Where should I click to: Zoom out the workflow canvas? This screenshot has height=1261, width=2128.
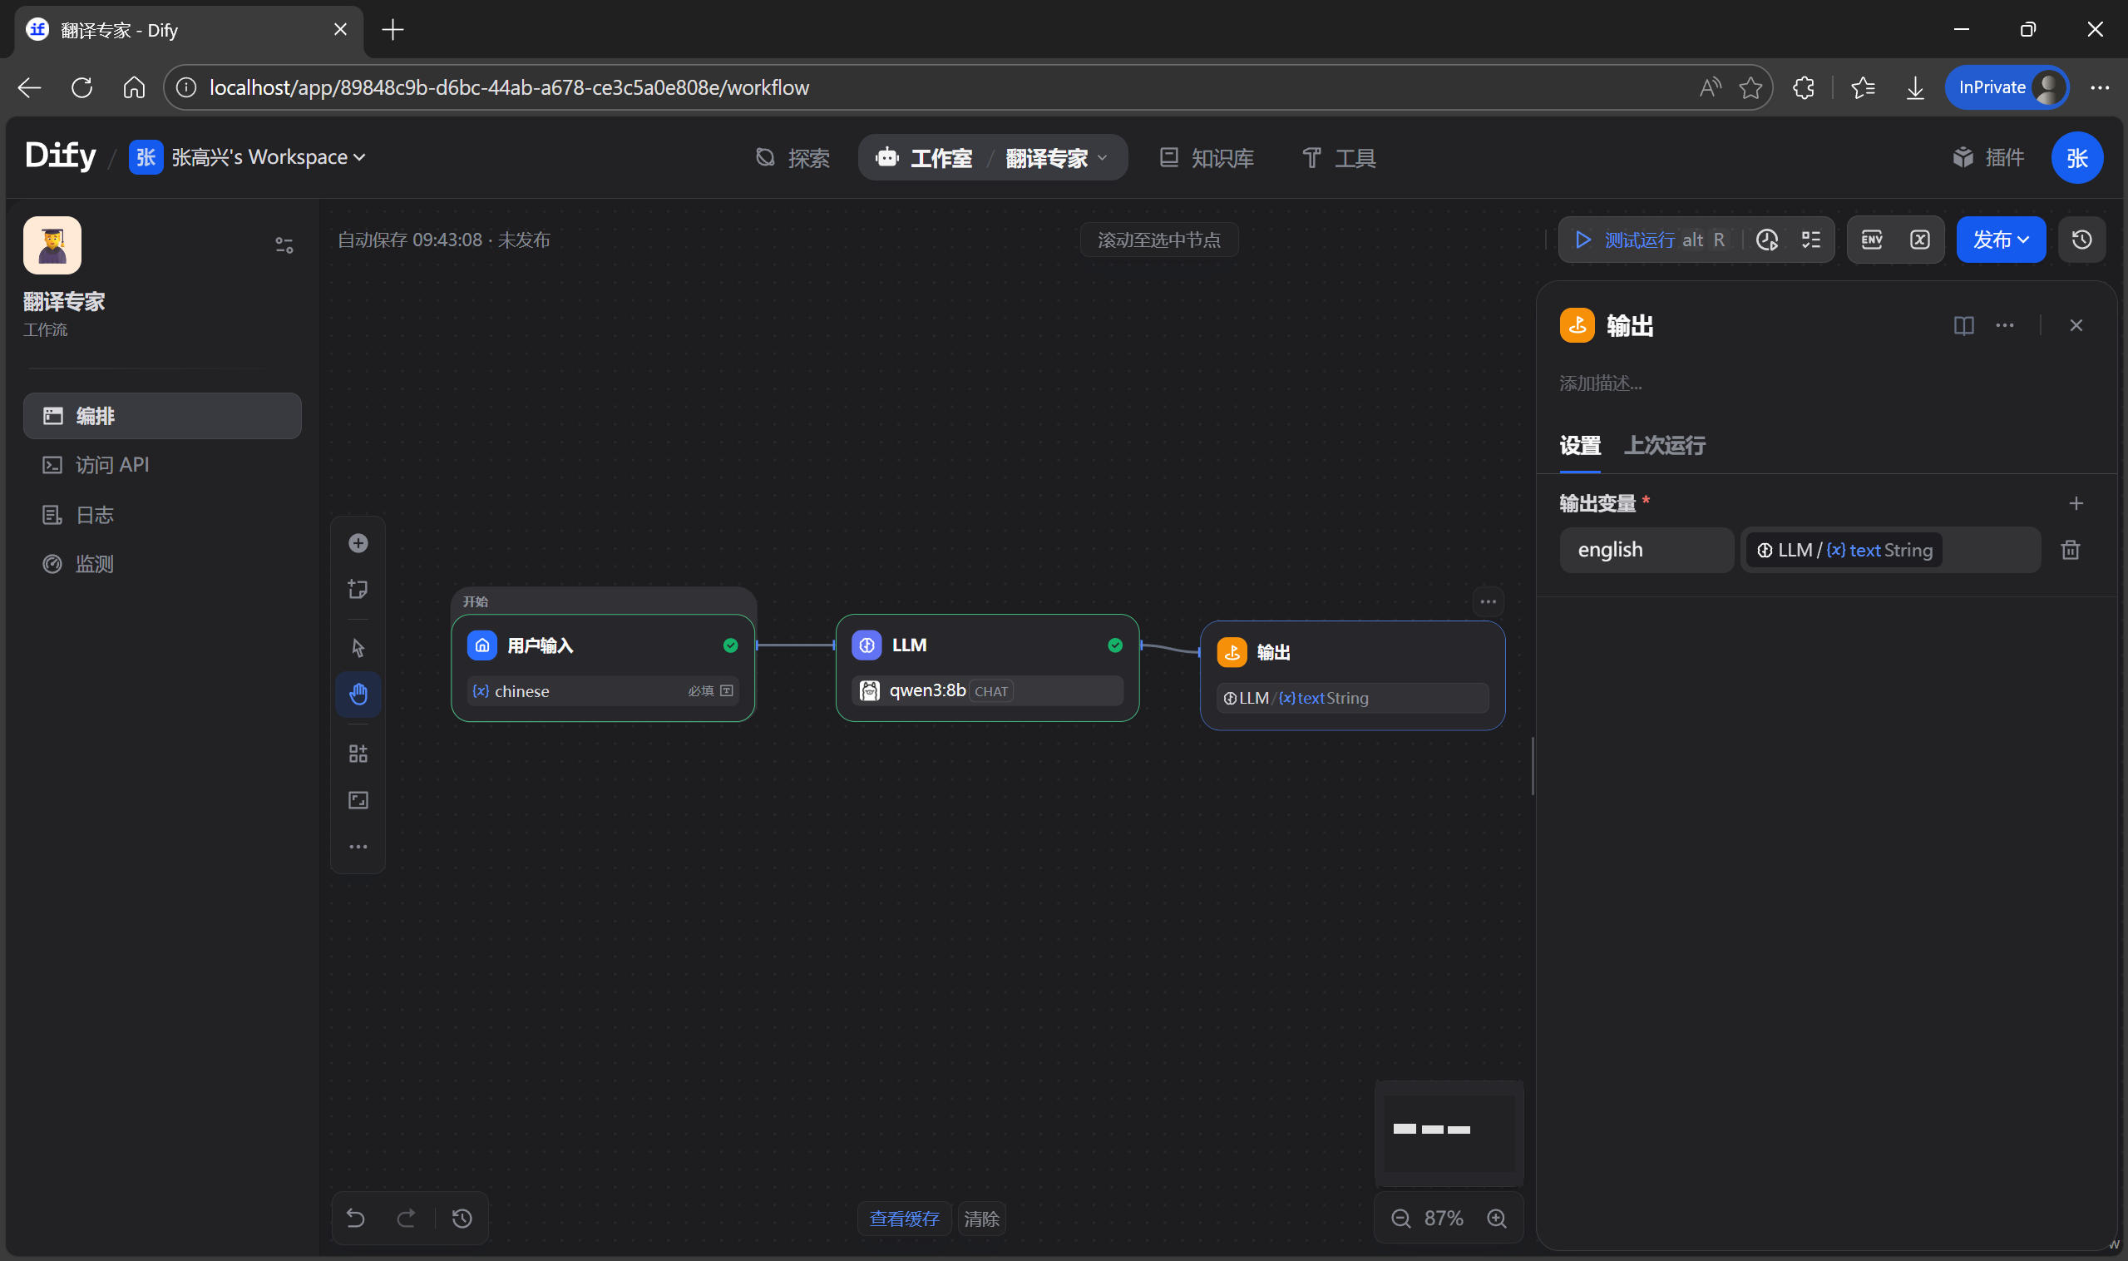tap(1401, 1219)
